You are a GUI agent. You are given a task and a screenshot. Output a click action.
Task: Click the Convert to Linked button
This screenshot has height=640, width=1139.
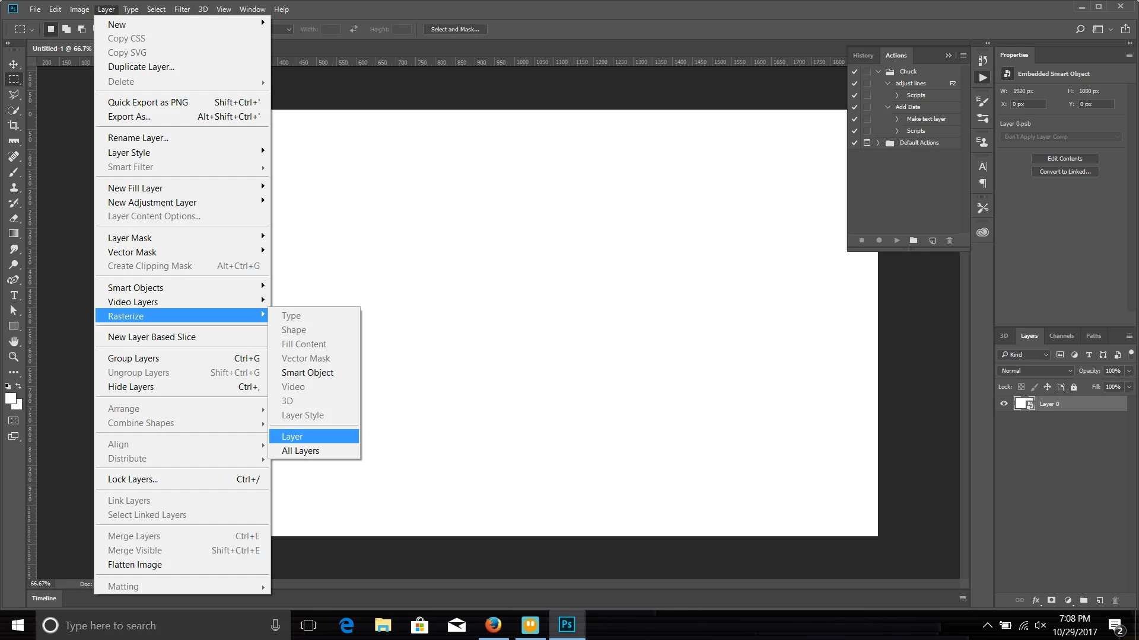(x=1064, y=172)
